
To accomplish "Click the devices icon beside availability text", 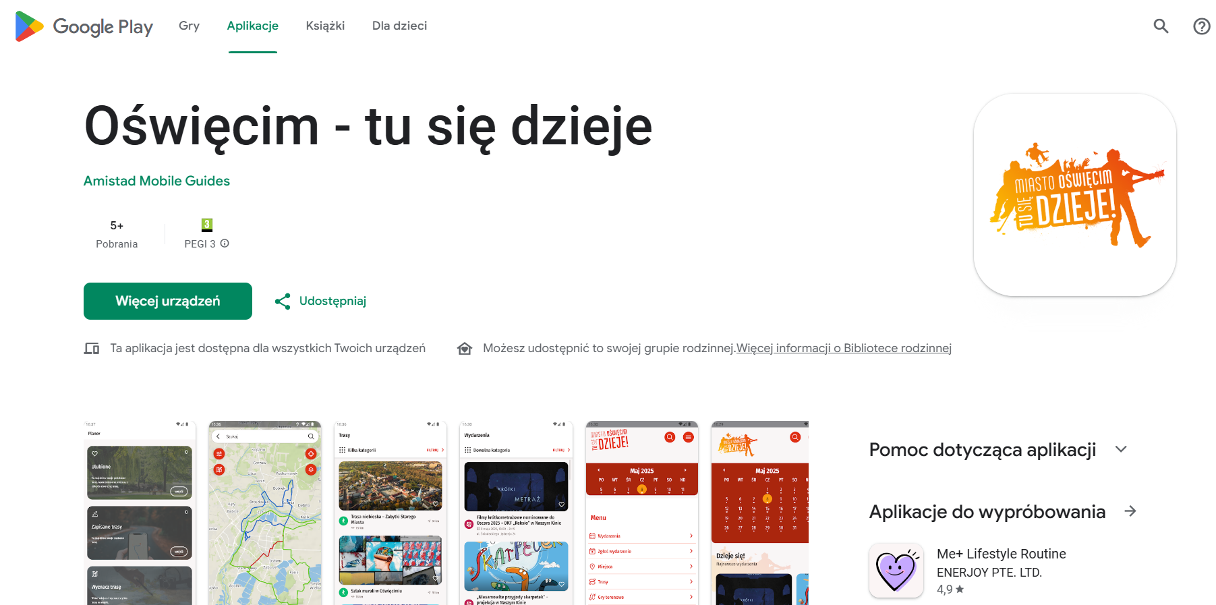I will pos(92,349).
